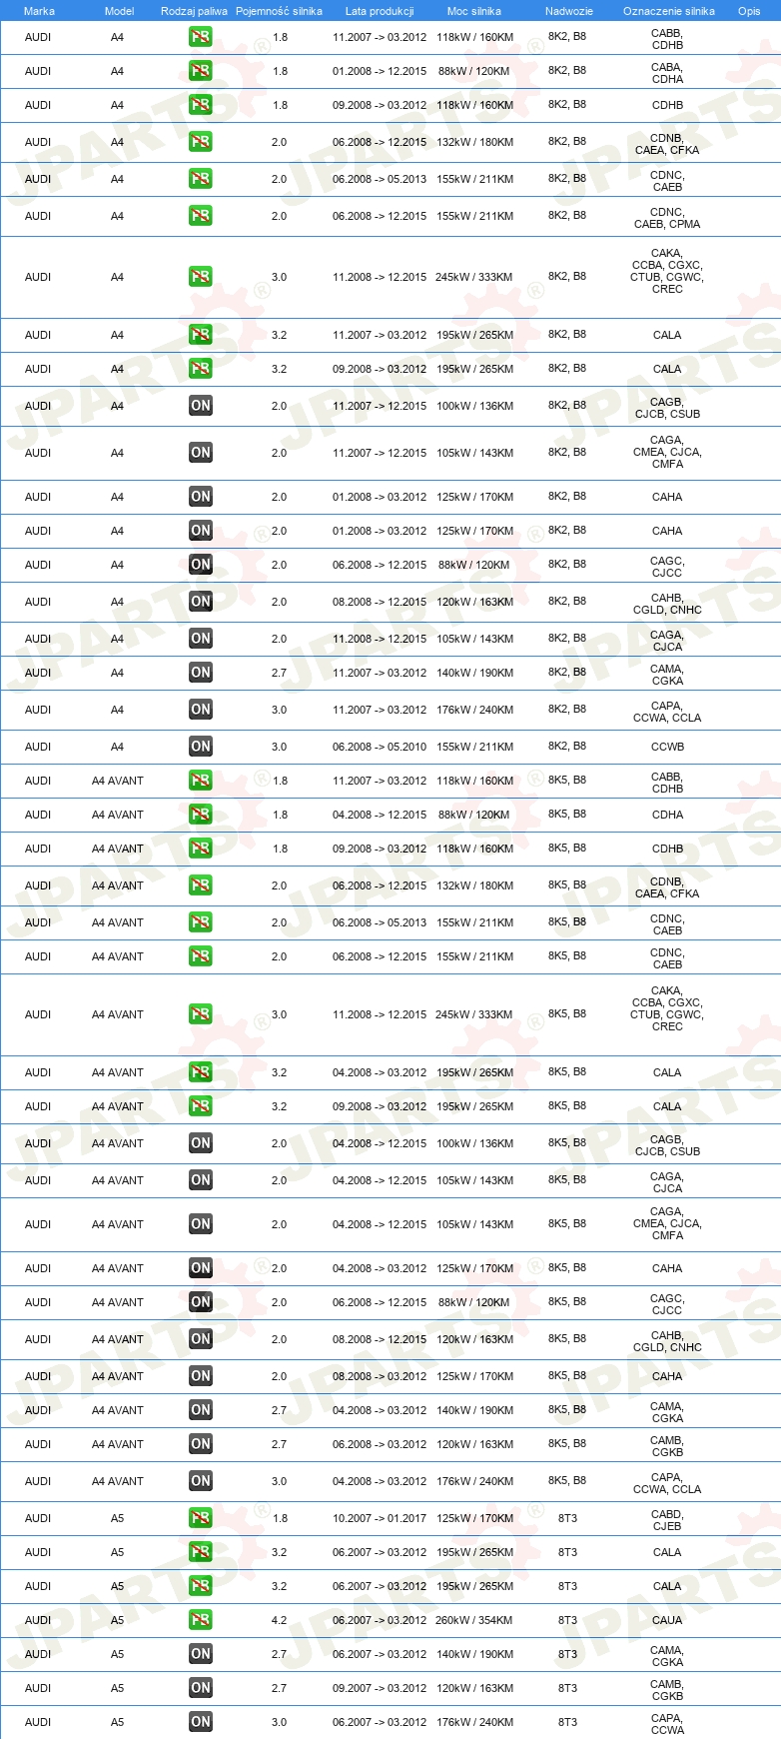Select '8K5, B8' in A4 AVANT 245kW row
This screenshot has height=1739, width=781.
[567, 1013]
